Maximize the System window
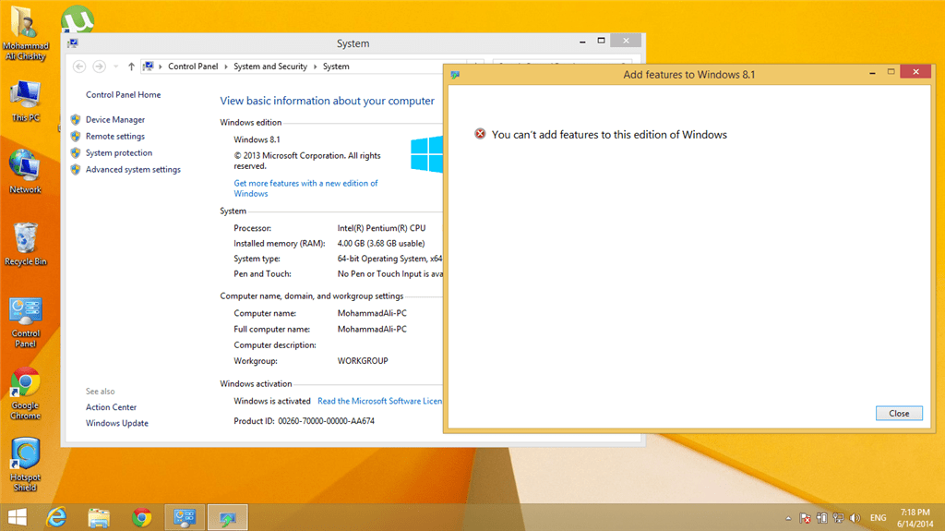Screen dimensions: 945x531 (x=601, y=41)
